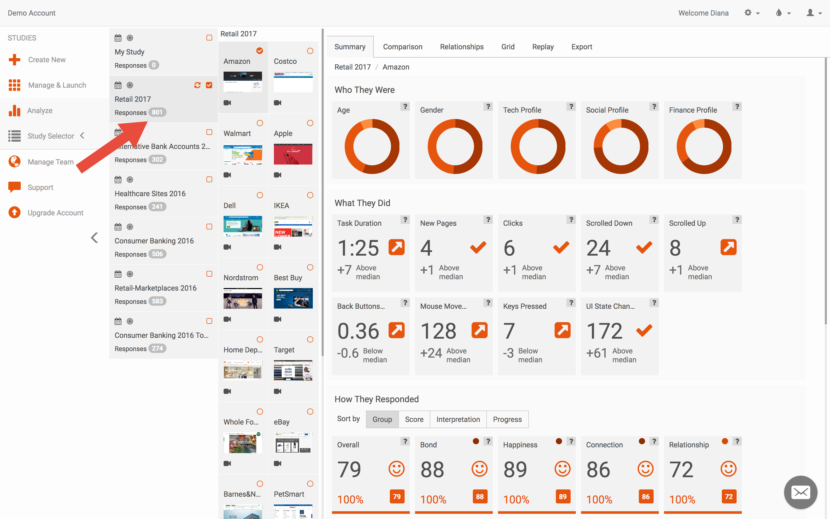Deselect the Amazon checked radio button

coord(260,51)
